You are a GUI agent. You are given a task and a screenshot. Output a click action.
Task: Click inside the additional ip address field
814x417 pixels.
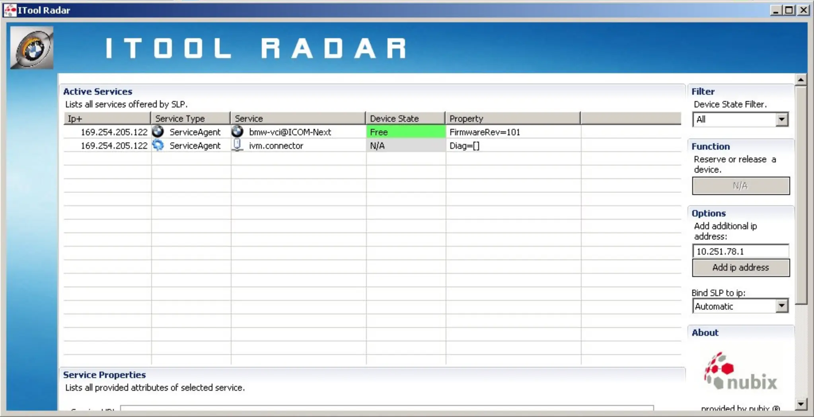coord(740,251)
